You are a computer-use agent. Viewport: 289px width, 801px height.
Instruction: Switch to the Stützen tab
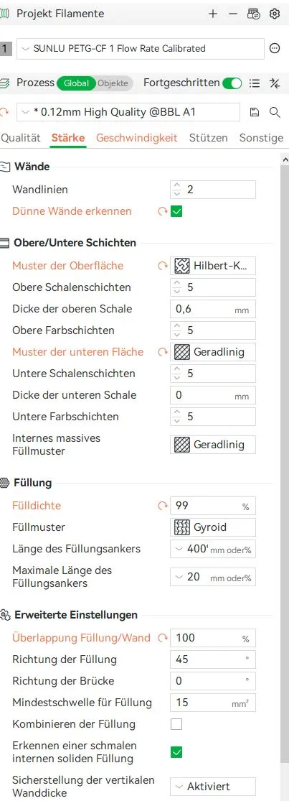coord(208,137)
